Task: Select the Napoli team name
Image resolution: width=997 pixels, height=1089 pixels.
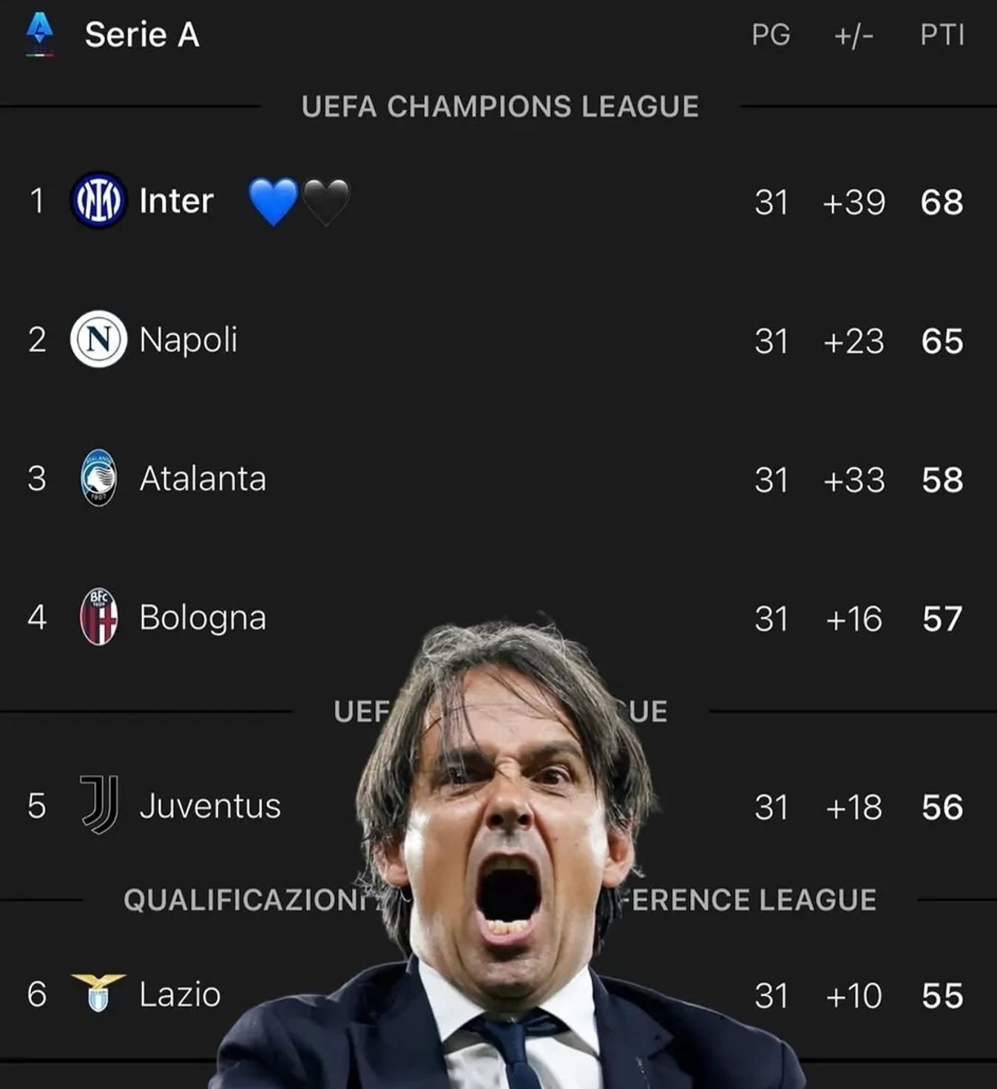Action: (x=188, y=340)
